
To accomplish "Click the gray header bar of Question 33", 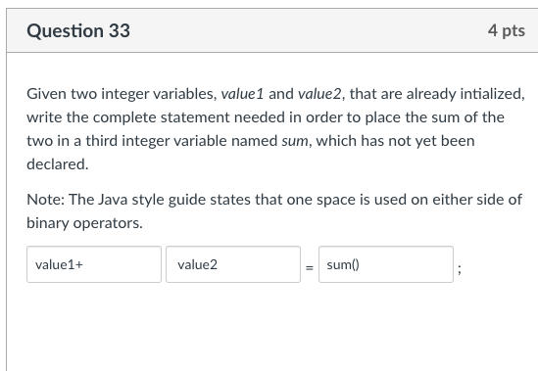I will (x=272, y=30).
